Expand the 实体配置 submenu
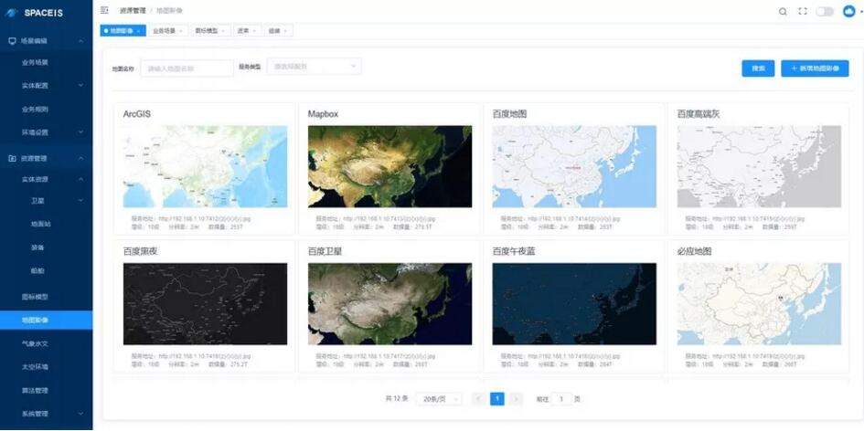Viewport: 864px width, 431px height. (x=80, y=85)
